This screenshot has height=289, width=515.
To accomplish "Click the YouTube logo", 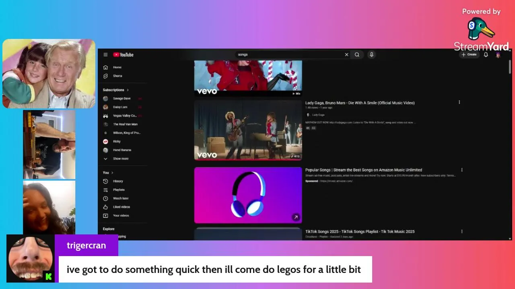I will 123,55.
